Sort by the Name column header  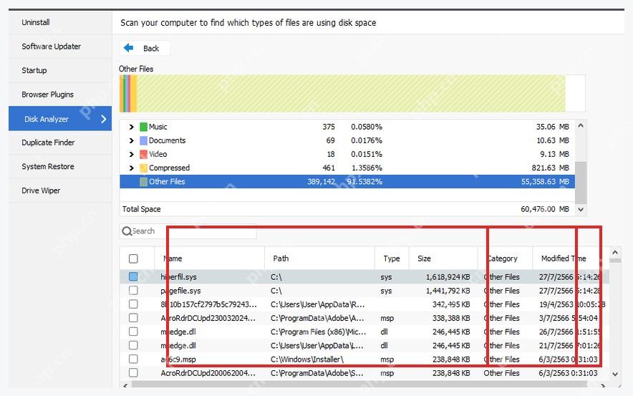[210, 259]
